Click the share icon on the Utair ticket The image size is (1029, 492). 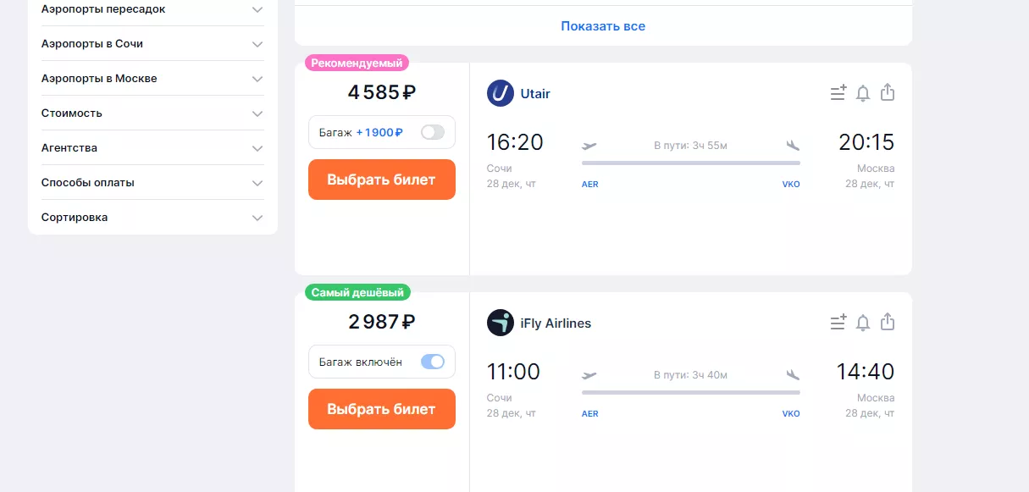coord(888,92)
